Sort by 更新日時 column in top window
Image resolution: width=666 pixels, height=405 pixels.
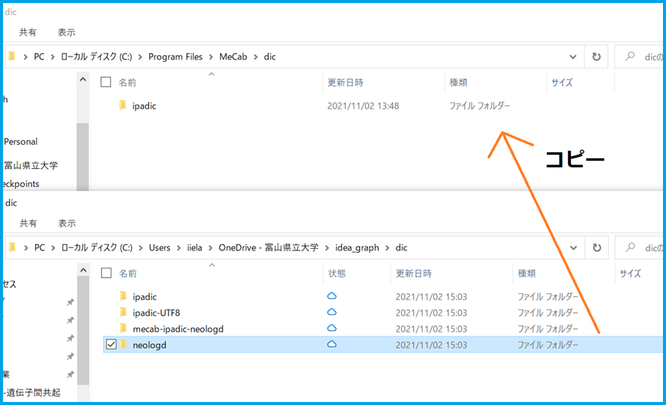tap(347, 82)
